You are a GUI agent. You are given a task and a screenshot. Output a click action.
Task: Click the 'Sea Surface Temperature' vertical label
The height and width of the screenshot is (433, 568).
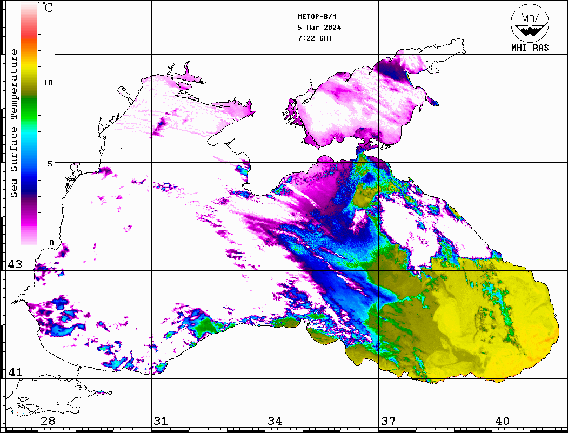pyautogui.click(x=14, y=124)
